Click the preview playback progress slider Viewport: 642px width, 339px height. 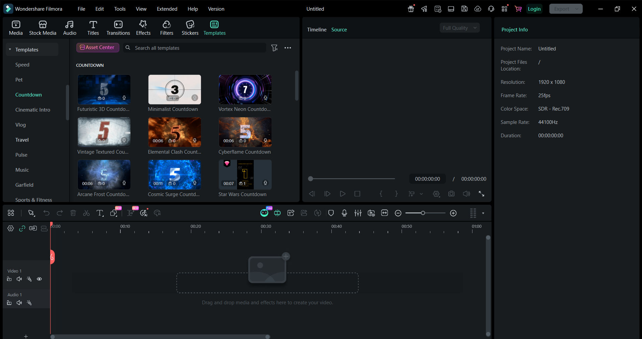[x=351, y=179]
